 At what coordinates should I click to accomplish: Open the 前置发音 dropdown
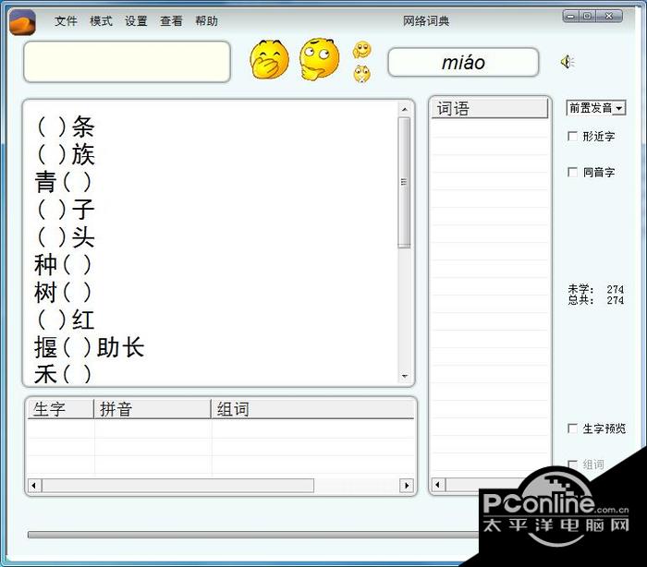click(596, 108)
